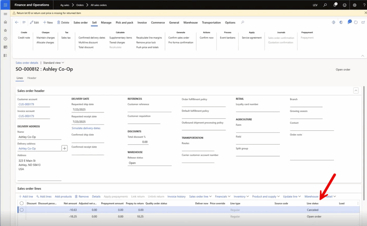
Task: Expand the navigation pane hamburger icon
Action: click(5, 14)
